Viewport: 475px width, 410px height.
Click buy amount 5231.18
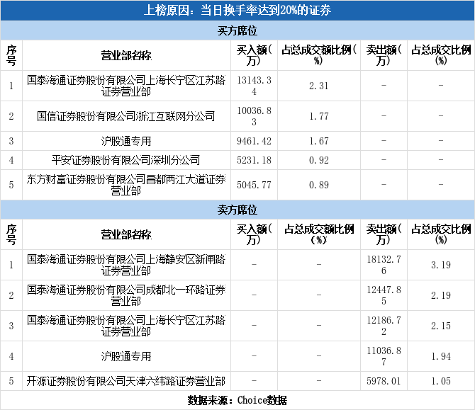255,160
